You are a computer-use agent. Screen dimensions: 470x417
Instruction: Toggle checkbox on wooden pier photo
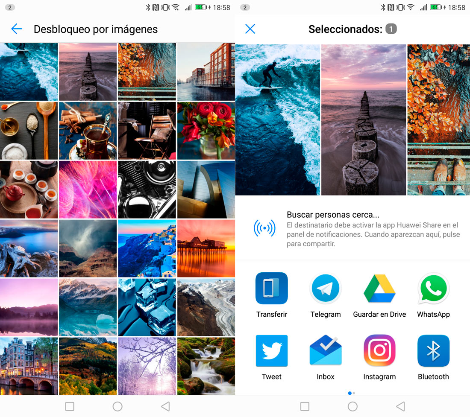click(397, 186)
